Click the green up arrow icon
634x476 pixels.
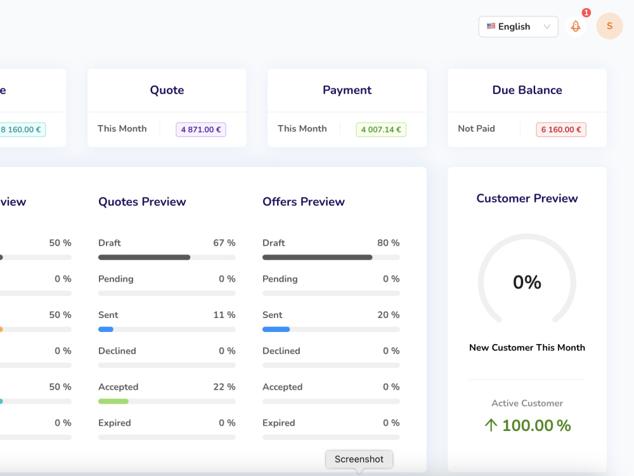pos(491,425)
